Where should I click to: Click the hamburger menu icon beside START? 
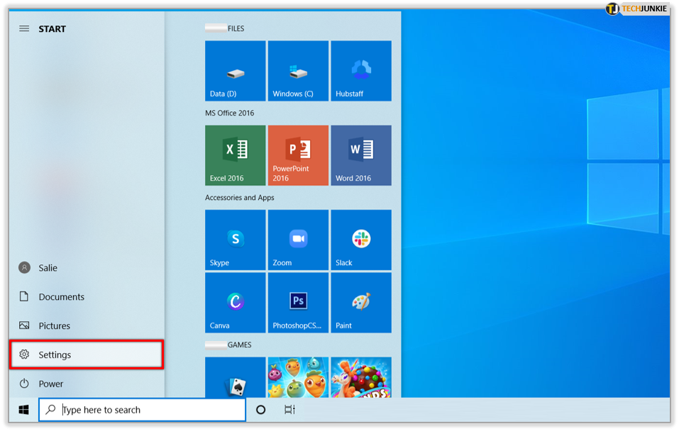click(24, 28)
